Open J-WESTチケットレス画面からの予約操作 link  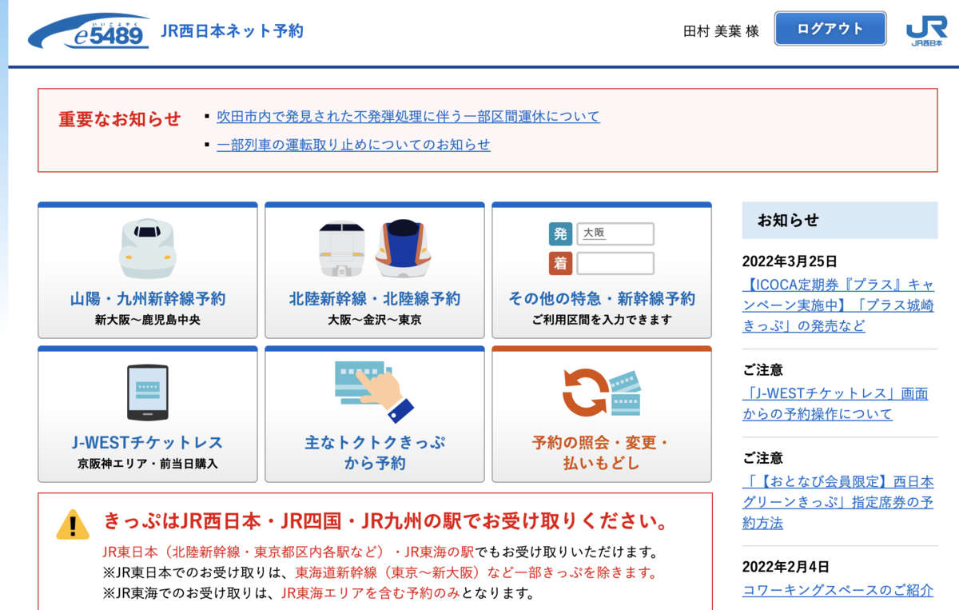(835, 404)
